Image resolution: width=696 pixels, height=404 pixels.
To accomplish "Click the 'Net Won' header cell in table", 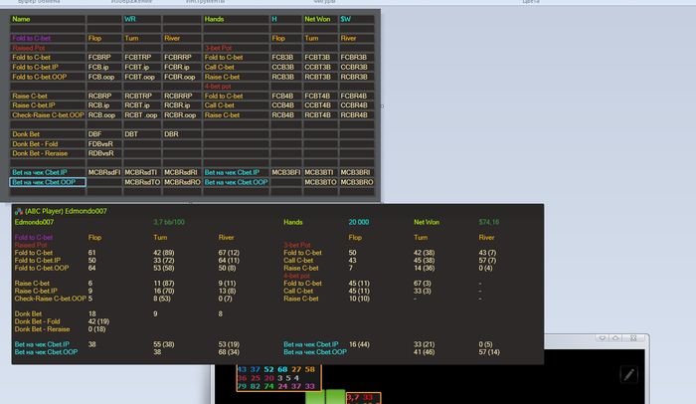I will [x=320, y=19].
